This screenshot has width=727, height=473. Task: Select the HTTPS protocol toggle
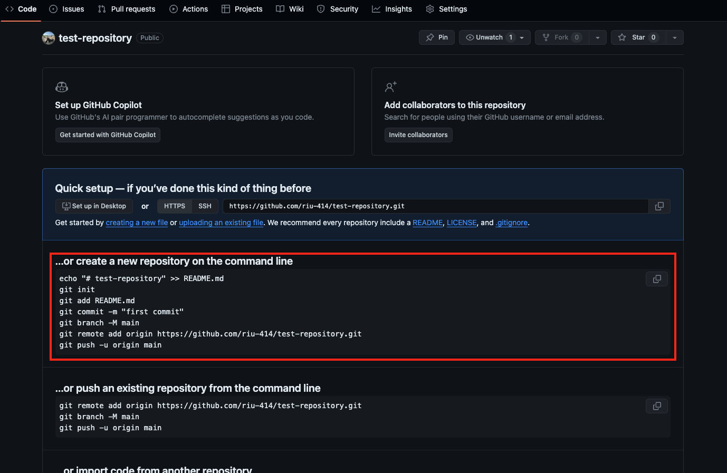(175, 206)
